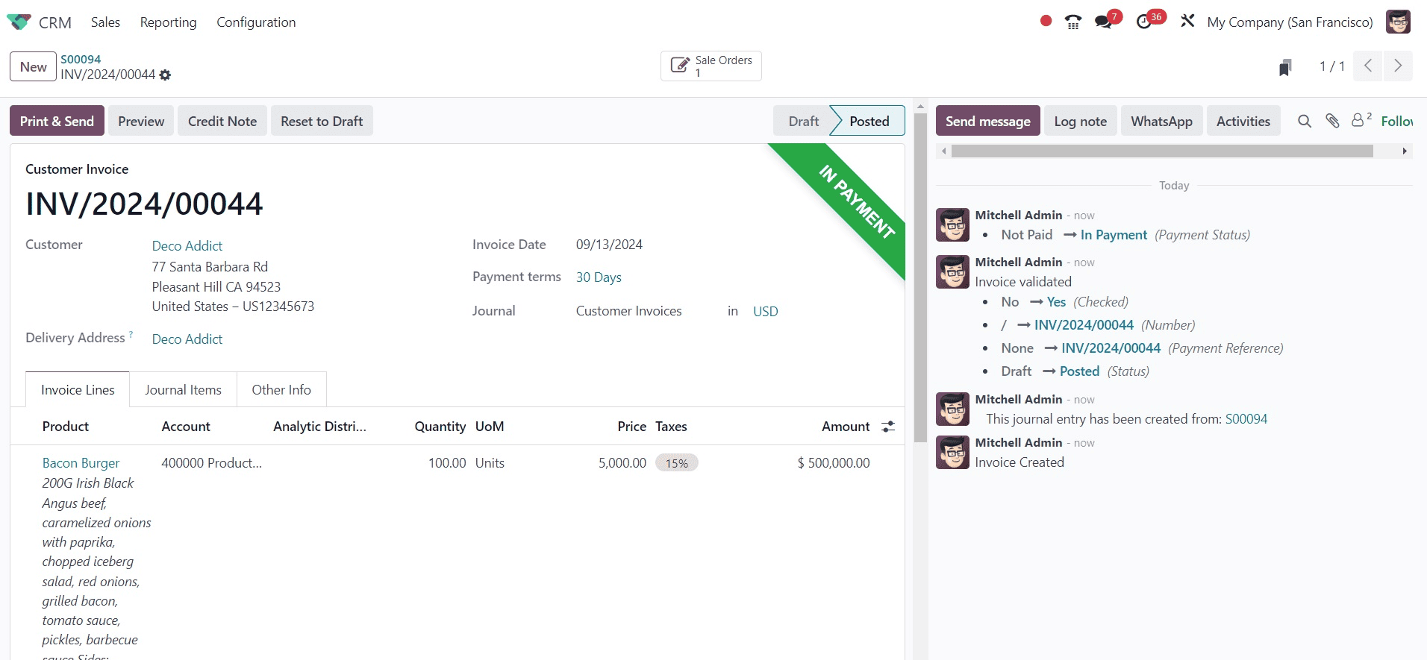Open the activities clock icon
The height and width of the screenshot is (660, 1427).
coord(1144,22)
